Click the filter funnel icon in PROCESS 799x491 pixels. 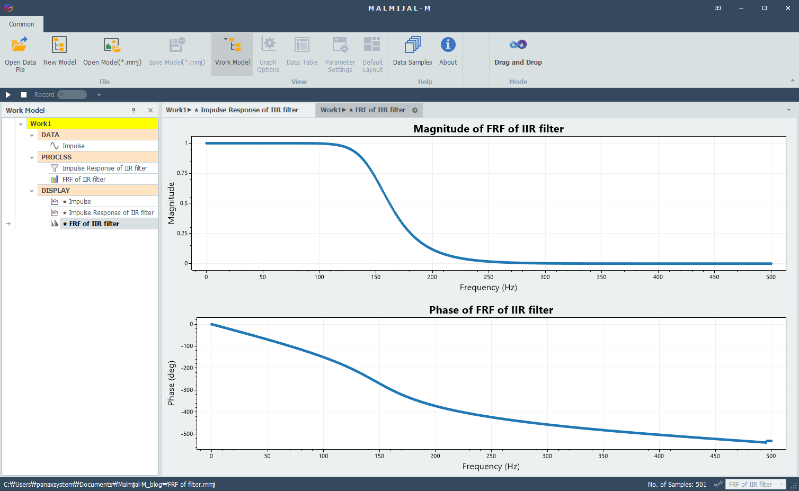[55, 168]
